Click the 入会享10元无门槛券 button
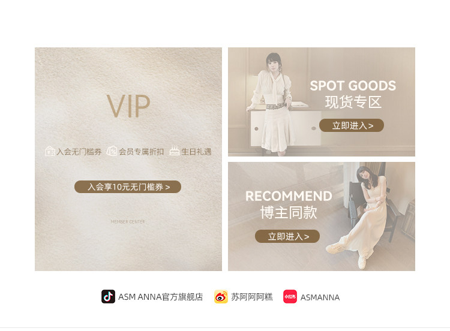Screen dimensions: 450x331 tap(128, 187)
